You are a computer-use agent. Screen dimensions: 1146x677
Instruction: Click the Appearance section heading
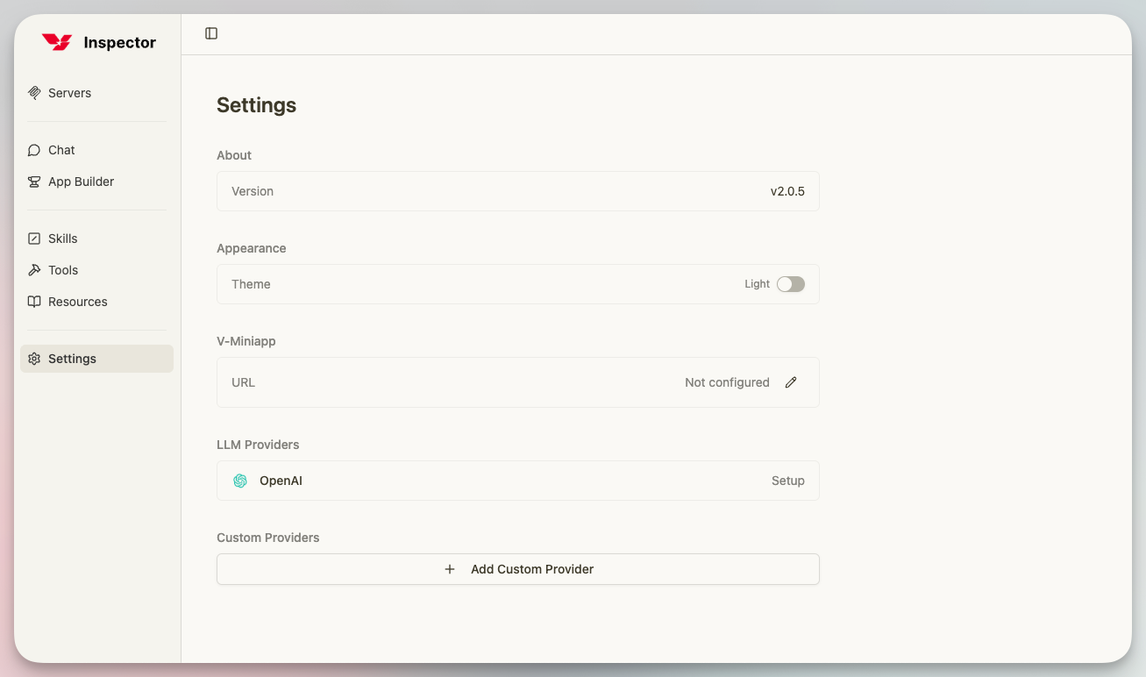point(251,248)
